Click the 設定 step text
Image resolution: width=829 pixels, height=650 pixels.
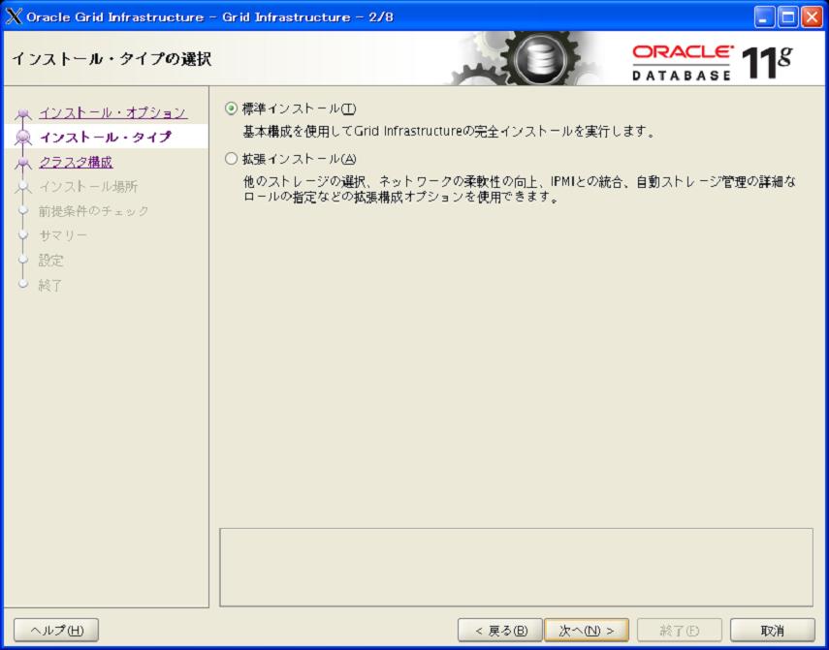coord(50,261)
